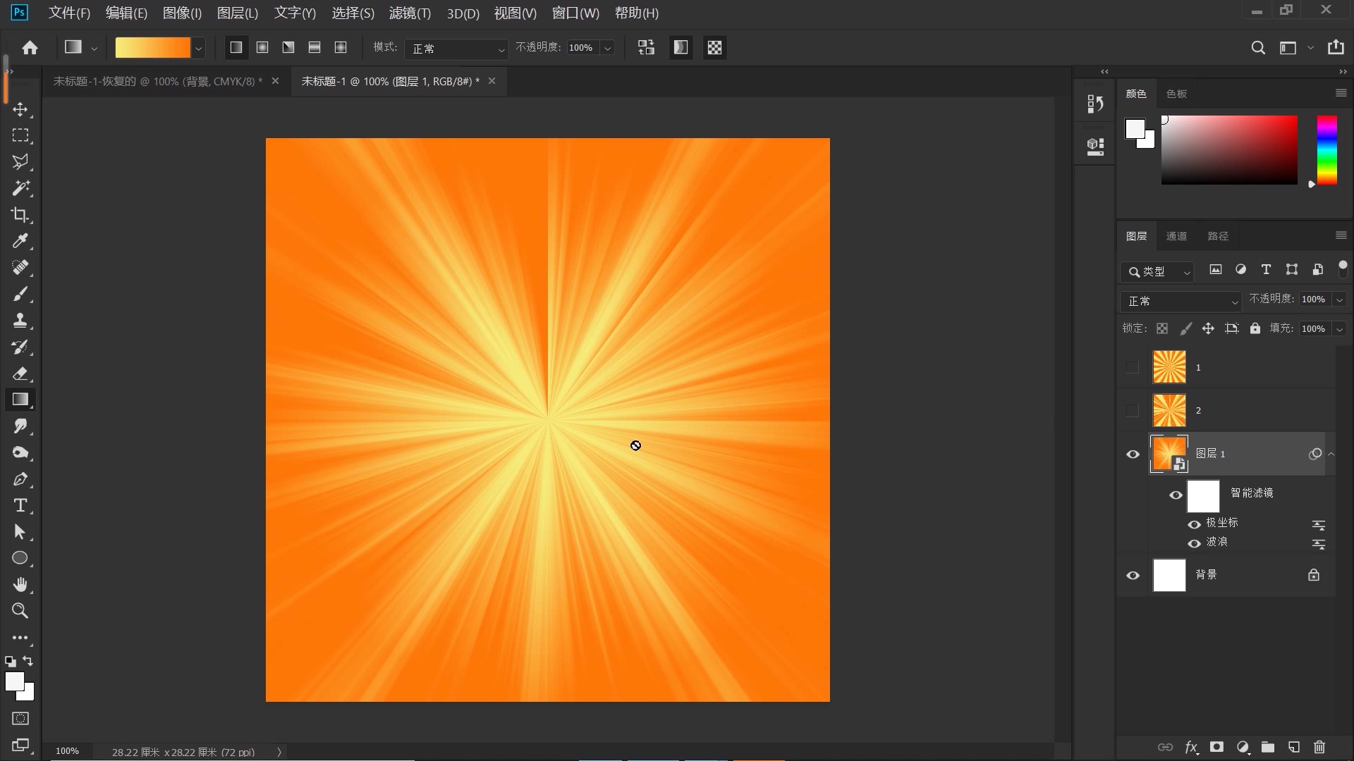Select the Eraser tool
Viewport: 1354px width, 761px height.
pos(20,373)
